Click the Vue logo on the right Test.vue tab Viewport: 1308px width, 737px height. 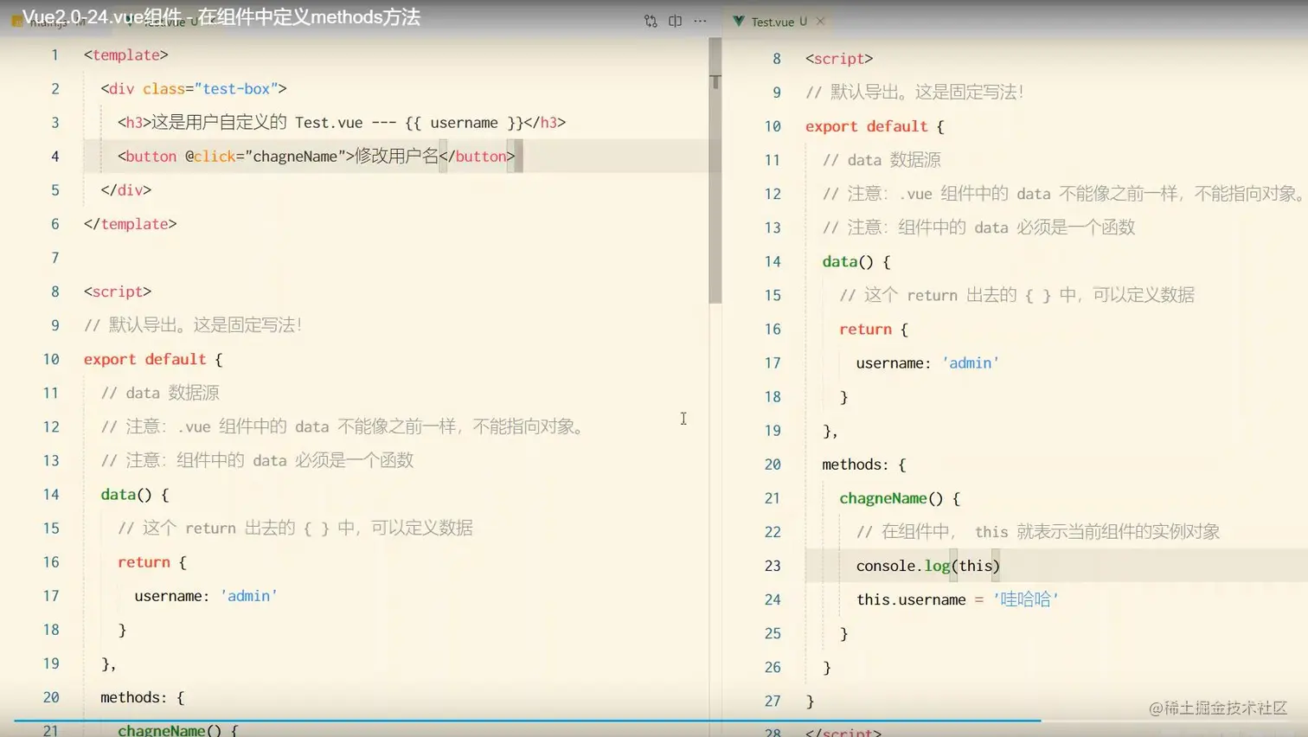(739, 21)
